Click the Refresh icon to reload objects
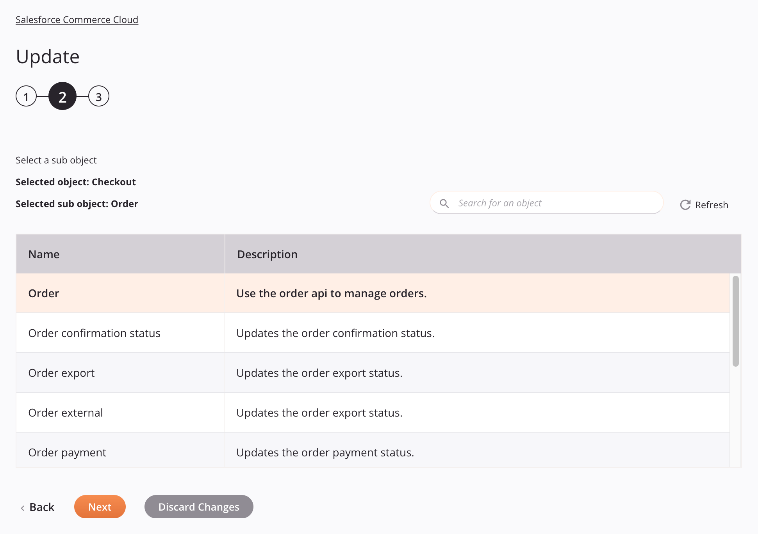Screen dimensions: 758x534 click(686, 204)
